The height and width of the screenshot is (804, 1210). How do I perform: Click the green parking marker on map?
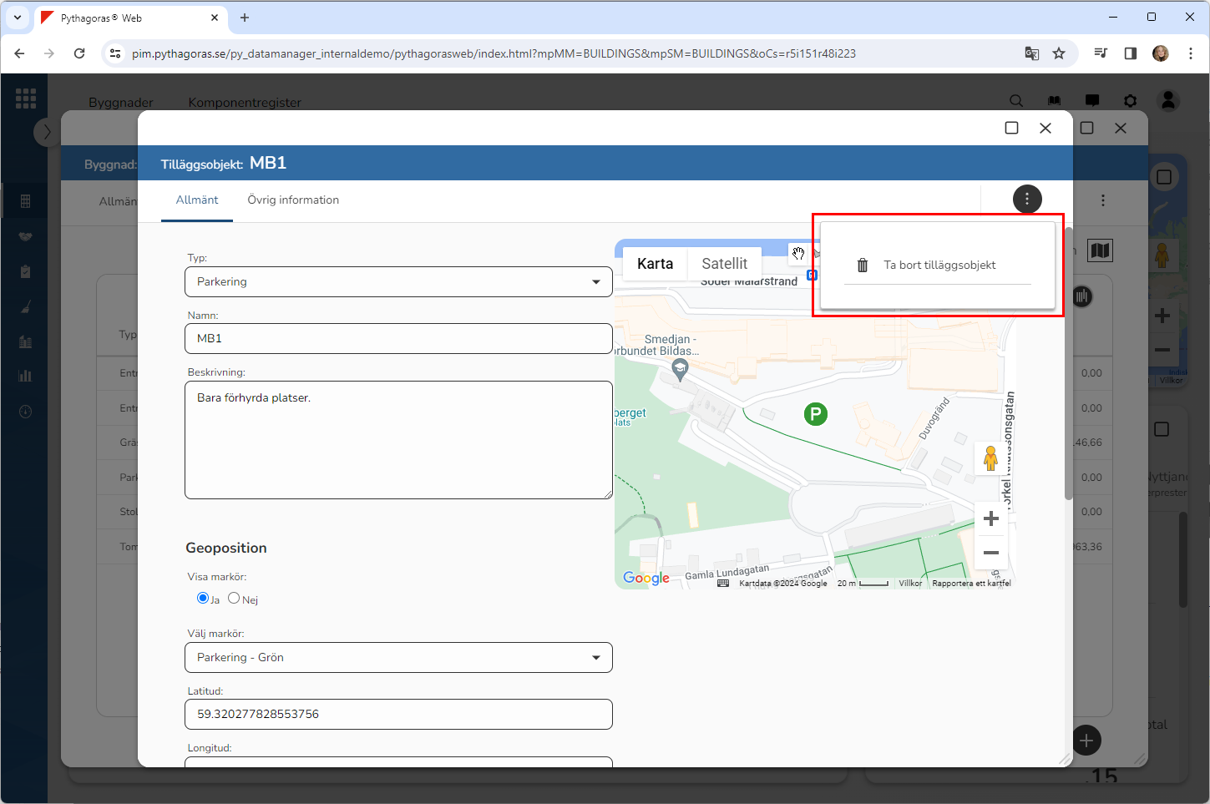coord(815,413)
